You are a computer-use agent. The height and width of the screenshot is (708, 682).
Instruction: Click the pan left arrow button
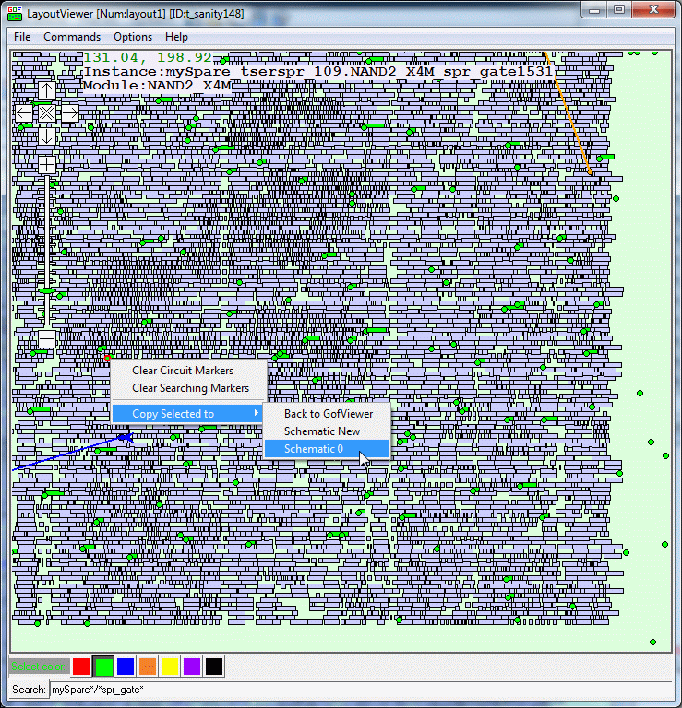(x=24, y=113)
